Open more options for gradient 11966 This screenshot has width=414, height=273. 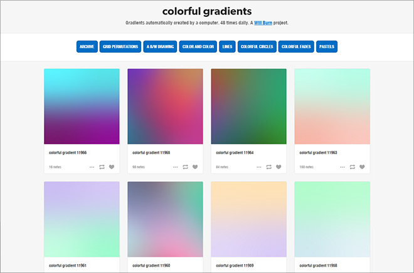pyautogui.click(x=92, y=167)
